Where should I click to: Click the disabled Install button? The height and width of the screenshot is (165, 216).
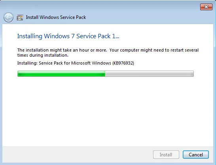tap(166, 155)
